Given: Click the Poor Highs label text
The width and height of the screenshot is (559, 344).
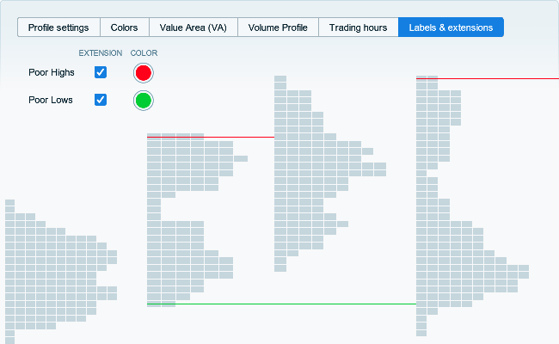Looking at the screenshot, I should coord(51,72).
